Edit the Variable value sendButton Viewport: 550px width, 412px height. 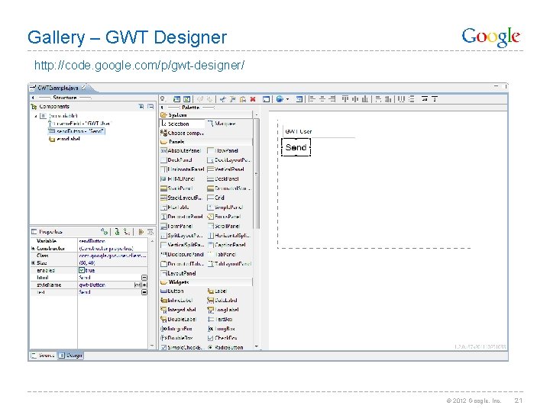[x=112, y=241]
